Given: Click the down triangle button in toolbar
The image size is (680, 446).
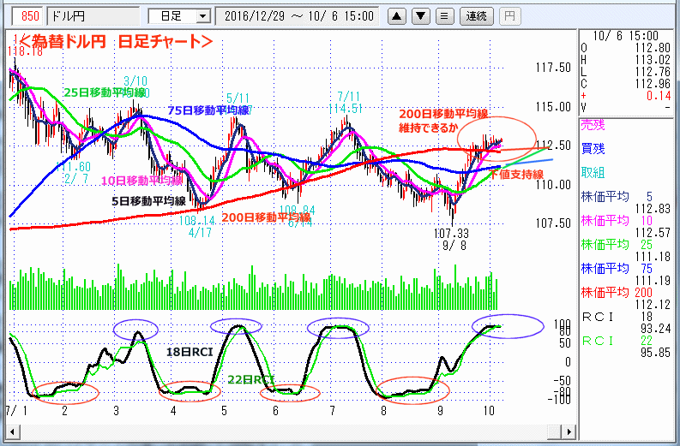Looking at the screenshot, I should coord(421,15).
